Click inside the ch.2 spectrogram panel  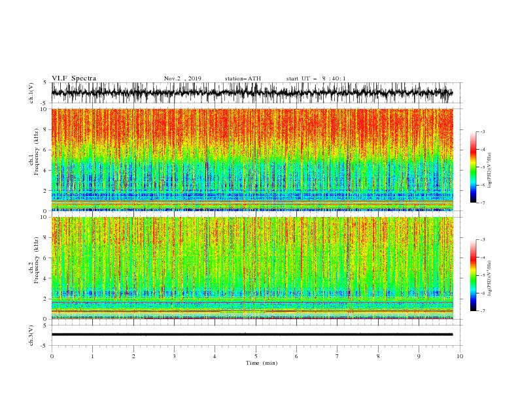(252, 268)
